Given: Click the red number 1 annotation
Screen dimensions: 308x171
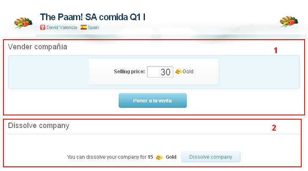Looking at the screenshot, I should [275, 50].
